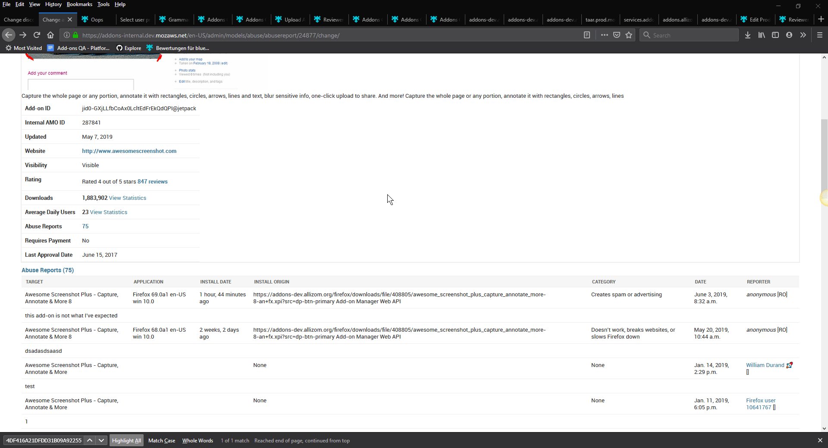Viewport: 828px width, 448px height.
Task: Switch to the Change disco tab
Action: tap(19, 19)
